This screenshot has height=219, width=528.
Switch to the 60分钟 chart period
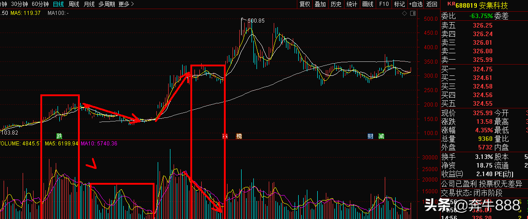pyautogui.click(x=40, y=5)
